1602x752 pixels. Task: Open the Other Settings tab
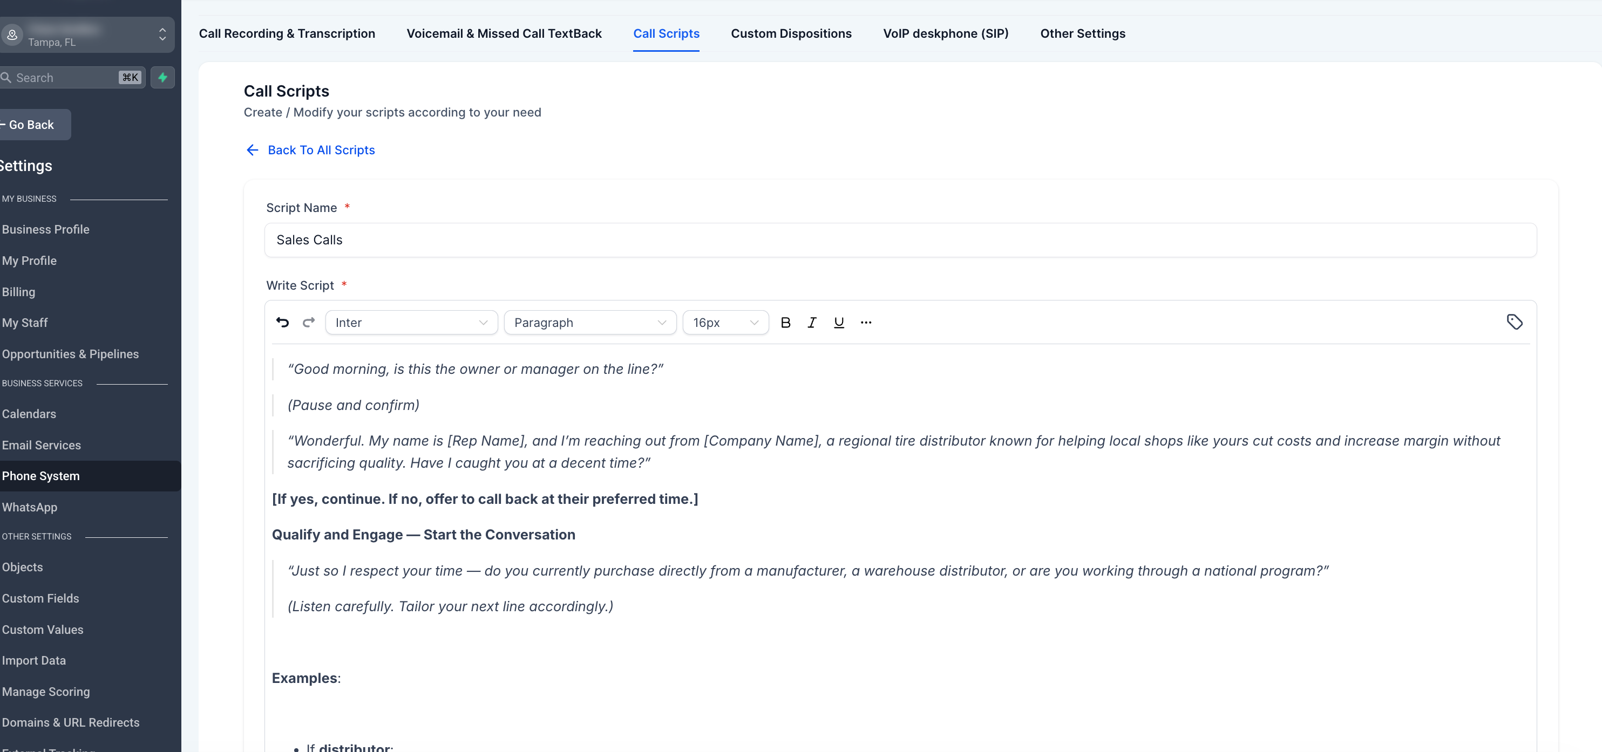[x=1082, y=33]
